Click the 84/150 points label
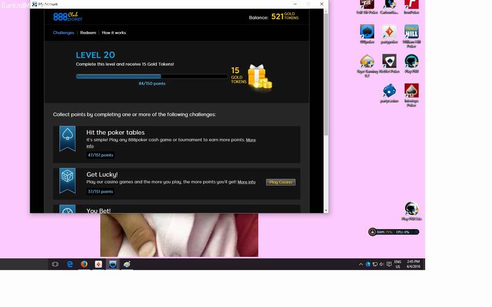Image resolution: width=492 pixels, height=307 pixels. [152, 84]
